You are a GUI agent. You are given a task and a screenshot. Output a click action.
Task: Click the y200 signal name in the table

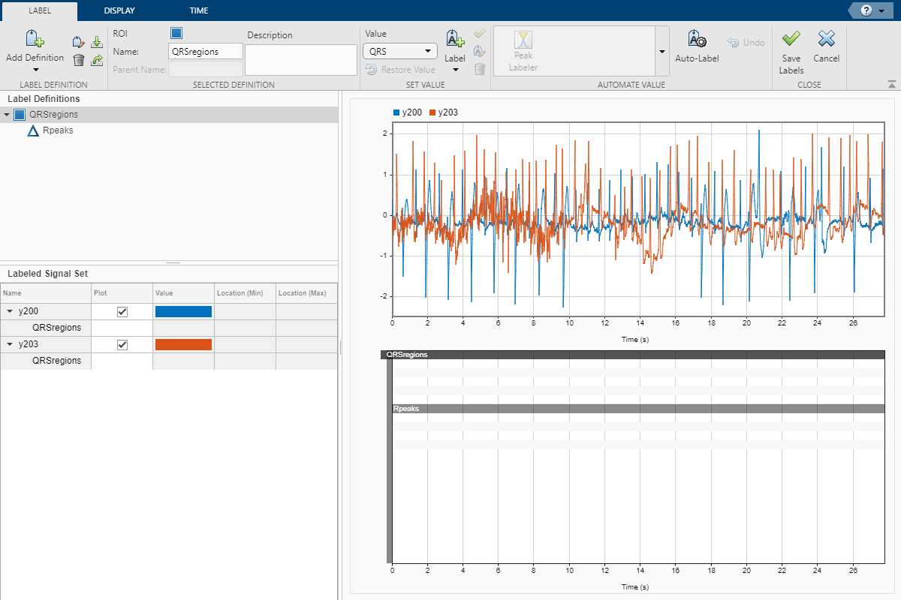(29, 311)
